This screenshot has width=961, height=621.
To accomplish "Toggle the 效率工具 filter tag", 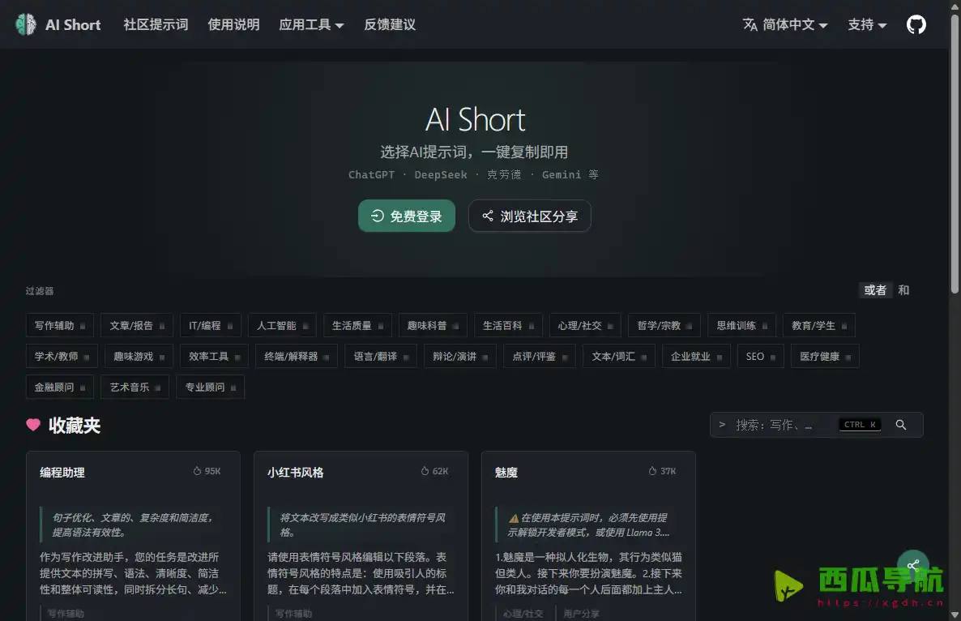I will pyautogui.click(x=214, y=356).
